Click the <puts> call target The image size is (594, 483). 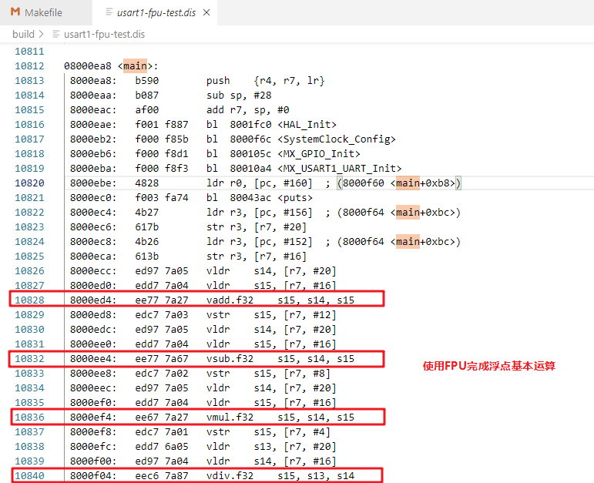pos(295,198)
